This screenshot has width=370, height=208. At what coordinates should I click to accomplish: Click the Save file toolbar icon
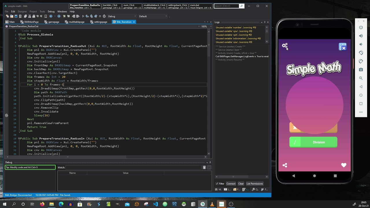pyautogui.click(x=16, y=16)
